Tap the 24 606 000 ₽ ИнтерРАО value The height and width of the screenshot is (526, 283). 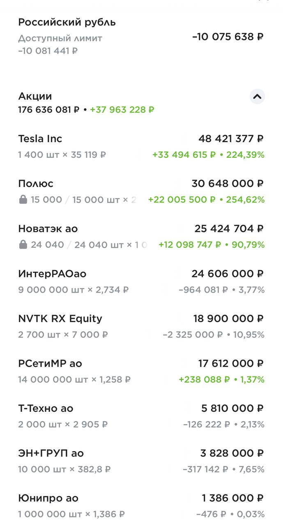tap(227, 274)
